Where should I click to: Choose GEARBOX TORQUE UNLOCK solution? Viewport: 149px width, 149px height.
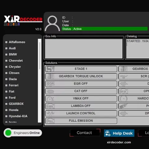tap(81, 76)
